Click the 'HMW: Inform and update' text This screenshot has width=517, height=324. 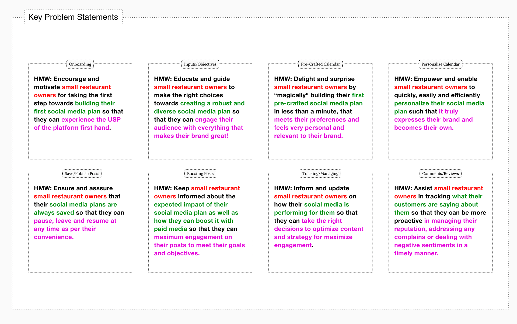pos(312,188)
